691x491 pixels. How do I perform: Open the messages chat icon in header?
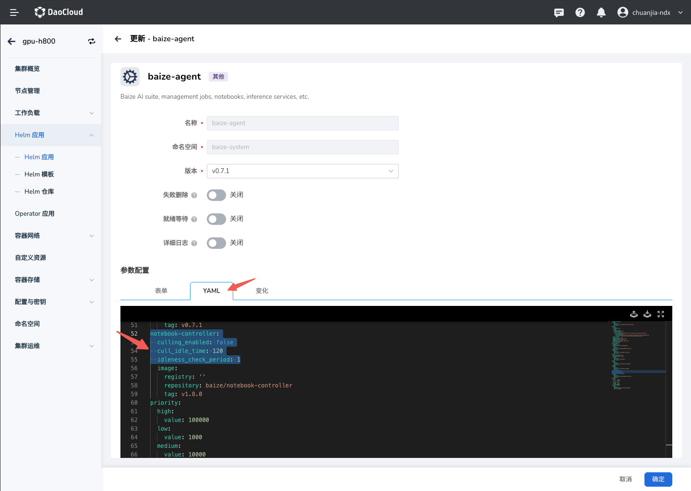tap(559, 12)
